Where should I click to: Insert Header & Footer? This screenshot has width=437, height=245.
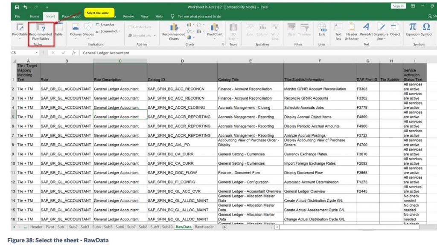point(352,32)
